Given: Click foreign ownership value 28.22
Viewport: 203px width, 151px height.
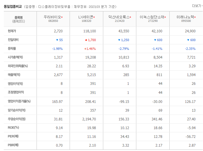Looking at the screenshot, I should tap(92, 66).
